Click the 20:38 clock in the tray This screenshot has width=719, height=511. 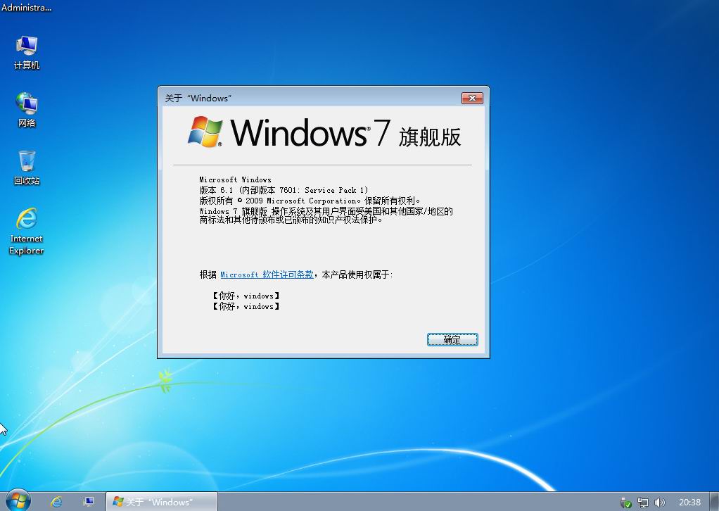(x=689, y=503)
